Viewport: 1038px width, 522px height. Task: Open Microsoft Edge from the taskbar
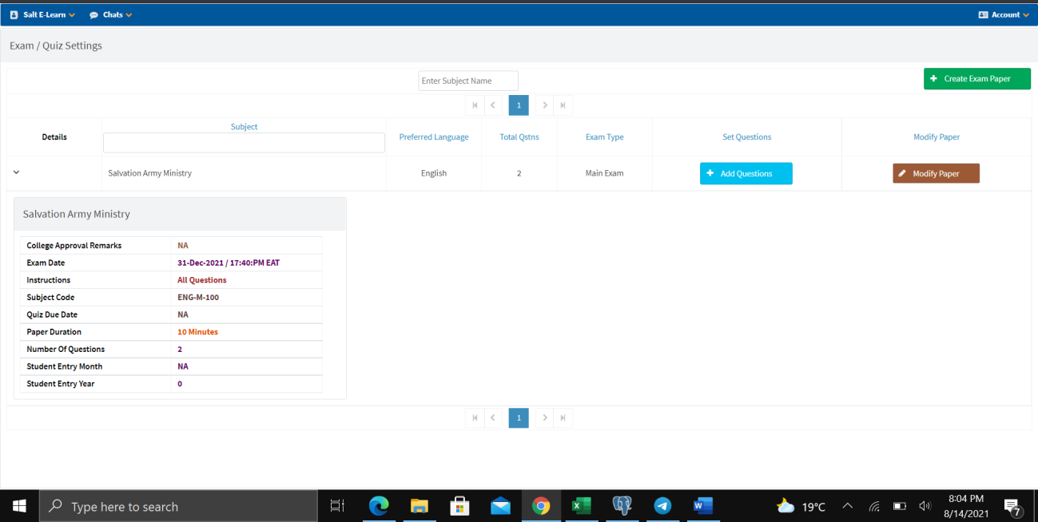click(378, 506)
